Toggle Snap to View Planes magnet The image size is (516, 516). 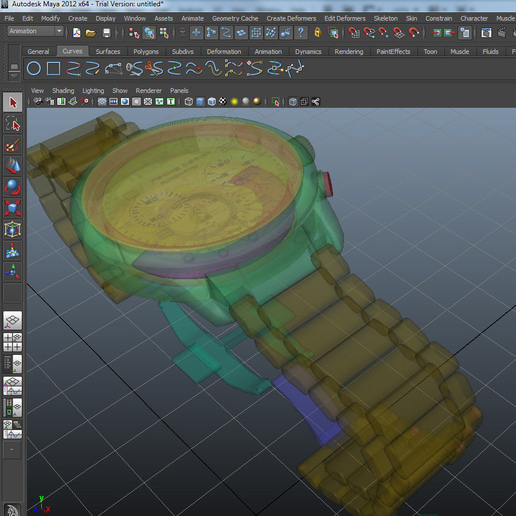click(x=398, y=33)
